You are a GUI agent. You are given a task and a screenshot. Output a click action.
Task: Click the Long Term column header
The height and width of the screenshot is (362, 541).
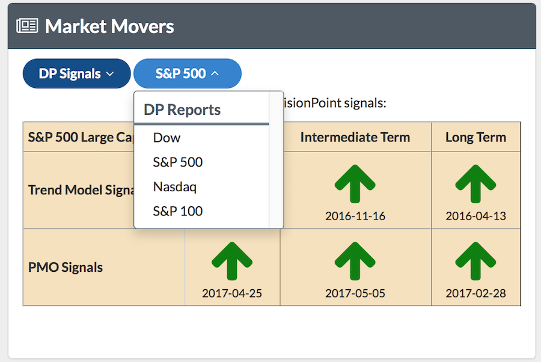[x=475, y=137]
